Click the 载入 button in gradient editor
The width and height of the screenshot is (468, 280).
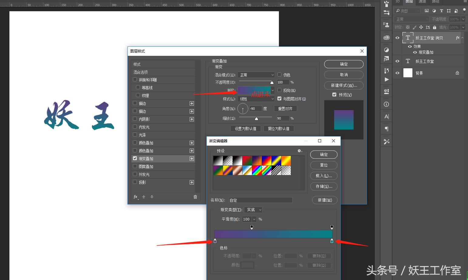(324, 176)
